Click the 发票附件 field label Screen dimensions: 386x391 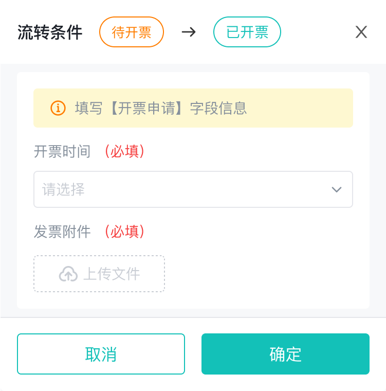(x=62, y=232)
